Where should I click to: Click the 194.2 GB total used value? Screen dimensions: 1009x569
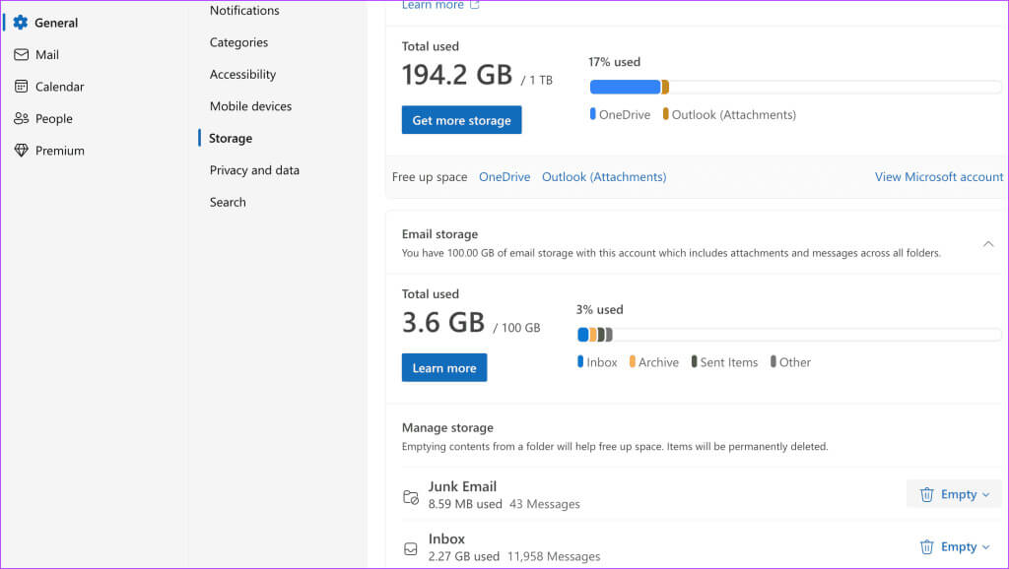pyautogui.click(x=457, y=75)
